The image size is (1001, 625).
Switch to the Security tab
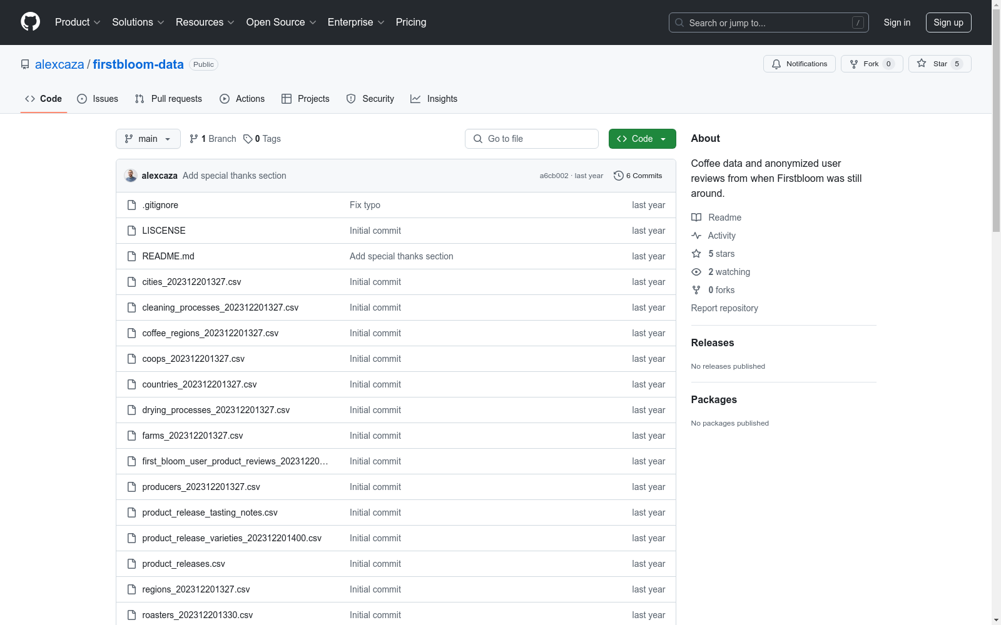pyautogui.click(x=370, y=99)
